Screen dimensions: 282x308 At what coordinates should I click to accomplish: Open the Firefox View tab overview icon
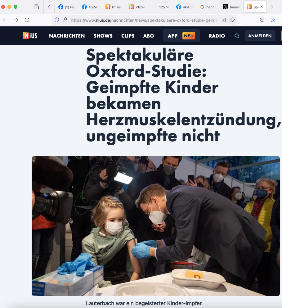pos(36,7)
